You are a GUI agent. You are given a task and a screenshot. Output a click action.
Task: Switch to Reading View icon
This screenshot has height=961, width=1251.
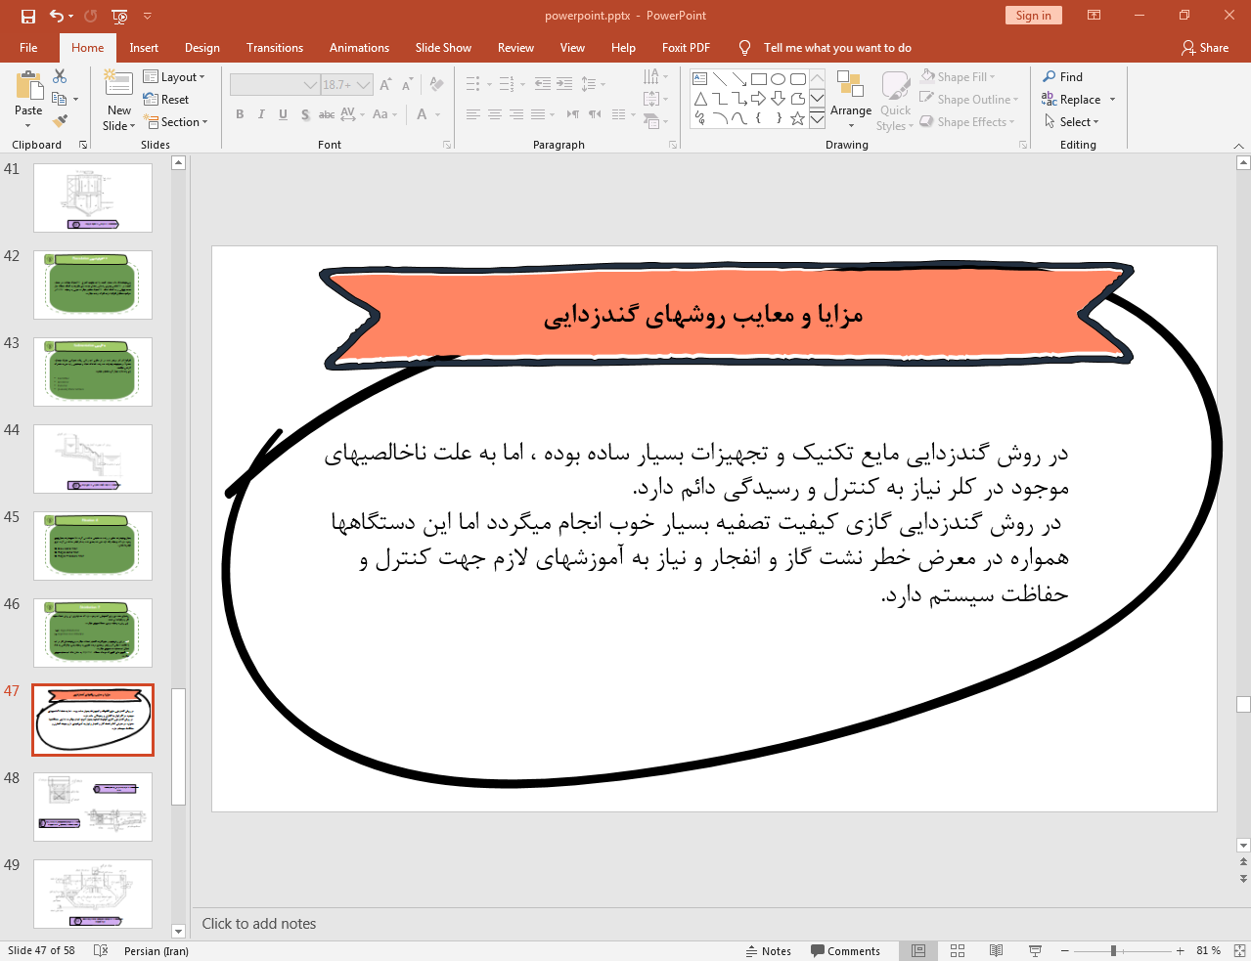tap(996, 950)
